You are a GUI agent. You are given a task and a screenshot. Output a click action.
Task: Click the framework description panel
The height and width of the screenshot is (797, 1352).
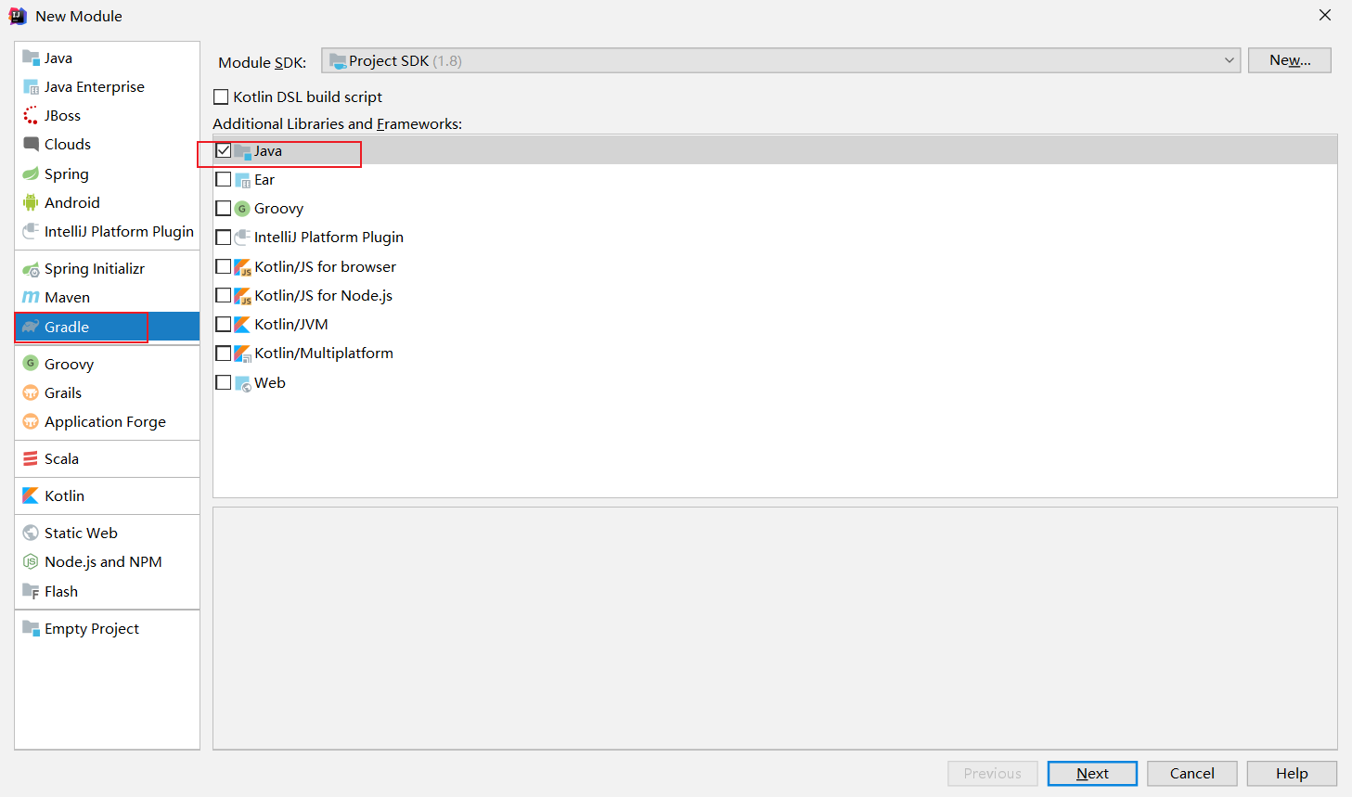pyautogui.click(x=775, y=628)
